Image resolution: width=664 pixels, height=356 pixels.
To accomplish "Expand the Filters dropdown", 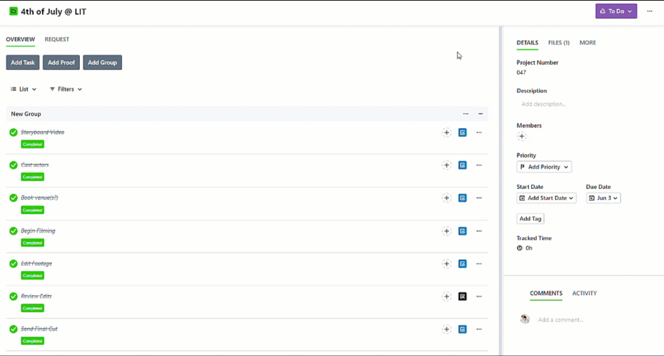I will tap(66, 89).
